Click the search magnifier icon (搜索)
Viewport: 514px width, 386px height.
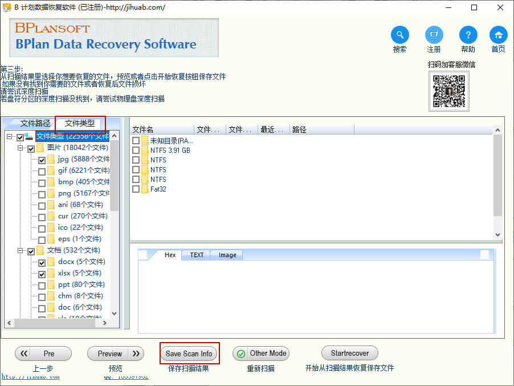399,35
